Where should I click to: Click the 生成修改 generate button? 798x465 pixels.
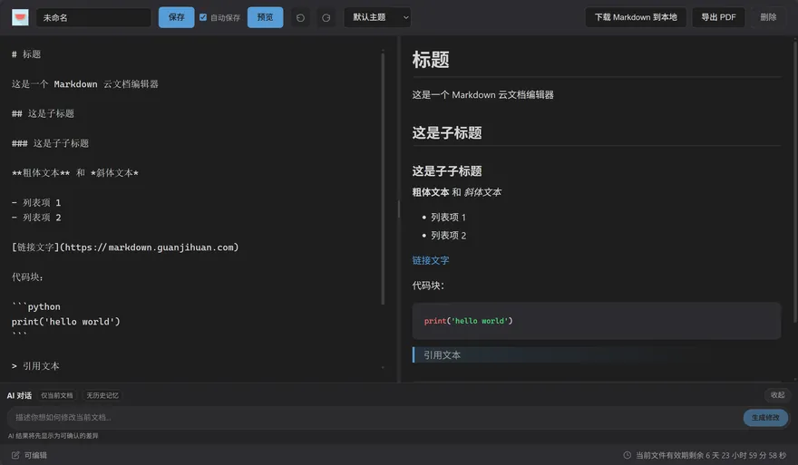pos(765,418)
